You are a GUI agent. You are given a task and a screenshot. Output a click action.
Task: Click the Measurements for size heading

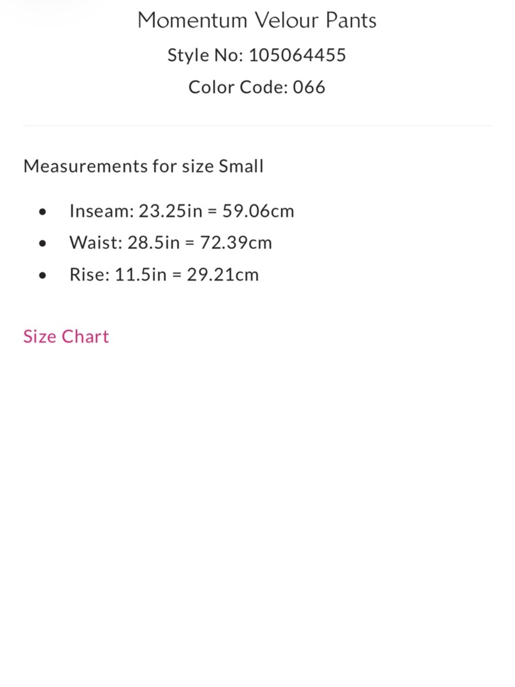[x=119, y=166]
